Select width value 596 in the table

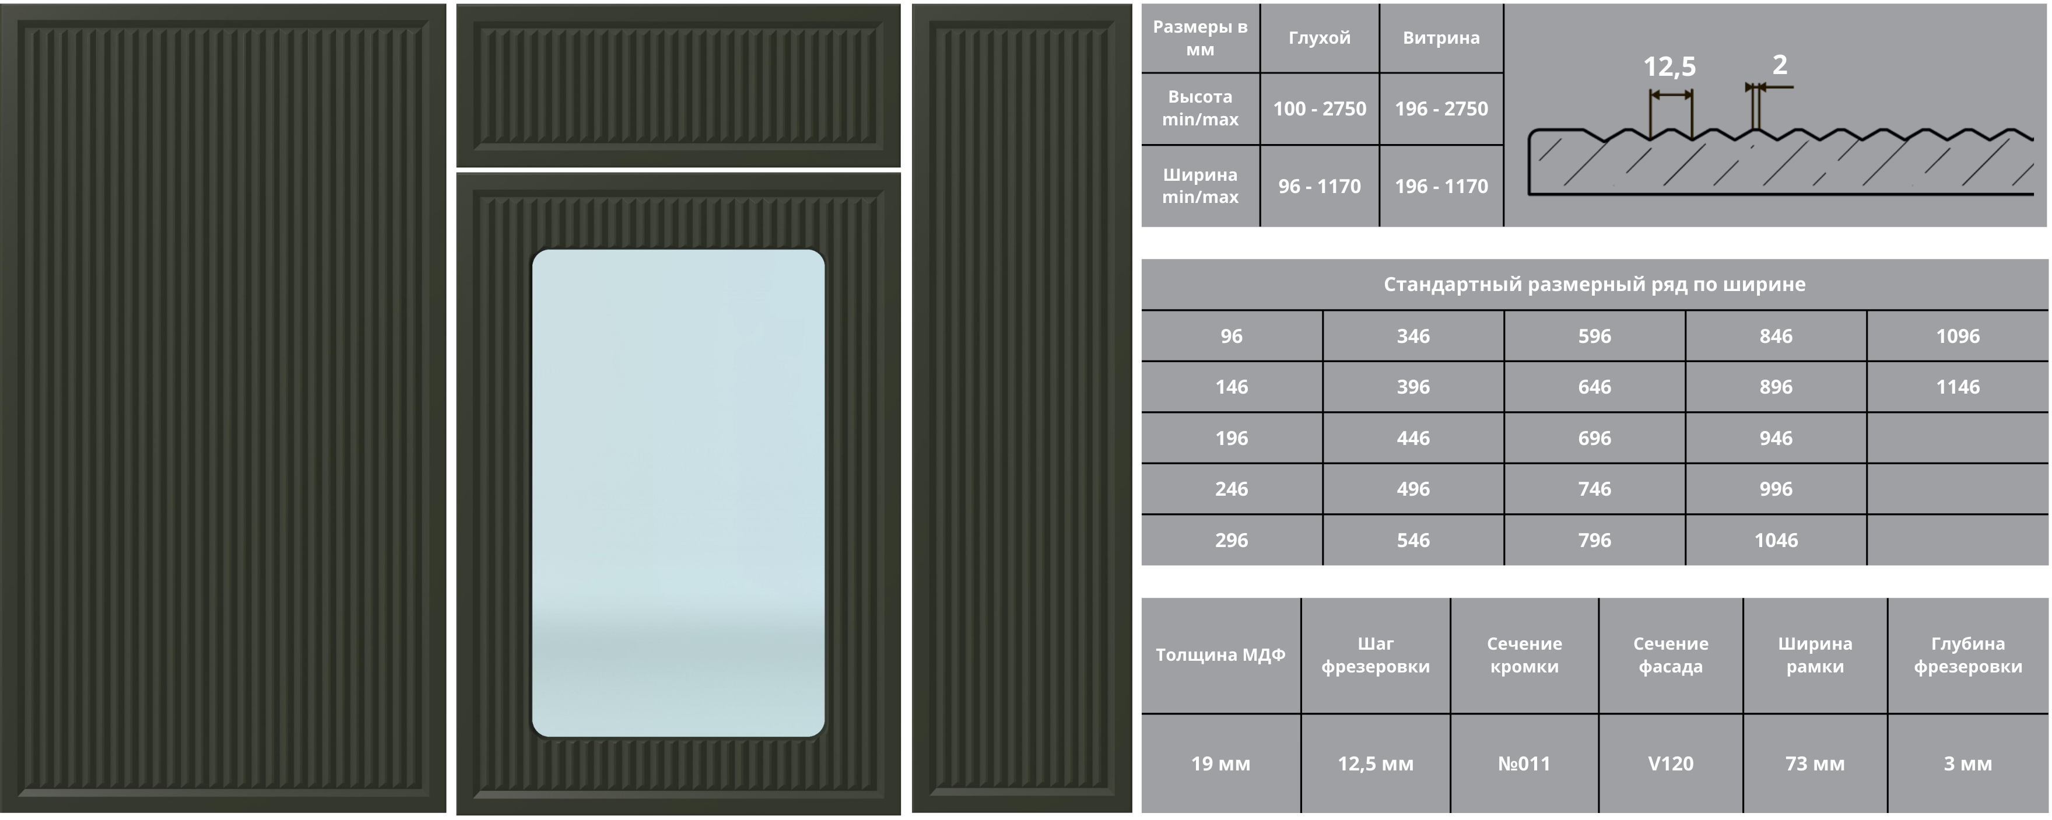click(1594, 337)
